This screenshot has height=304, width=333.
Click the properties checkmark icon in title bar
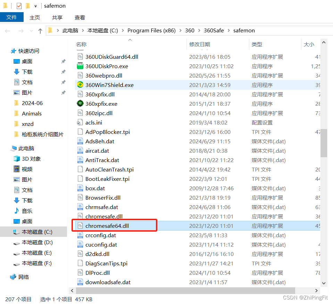pos(19,6)
